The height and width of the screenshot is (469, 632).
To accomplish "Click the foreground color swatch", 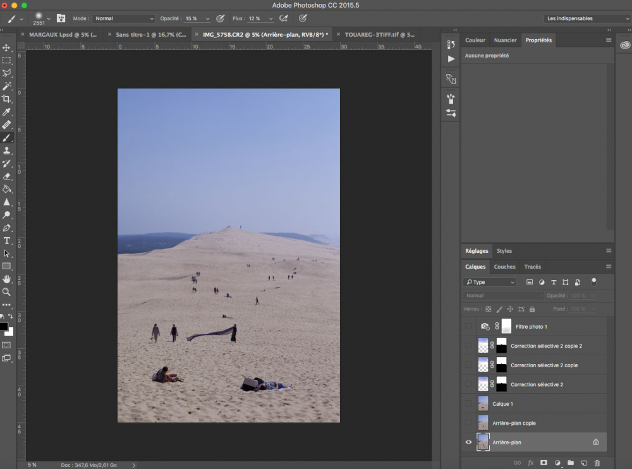I will (x=4, y=327).
